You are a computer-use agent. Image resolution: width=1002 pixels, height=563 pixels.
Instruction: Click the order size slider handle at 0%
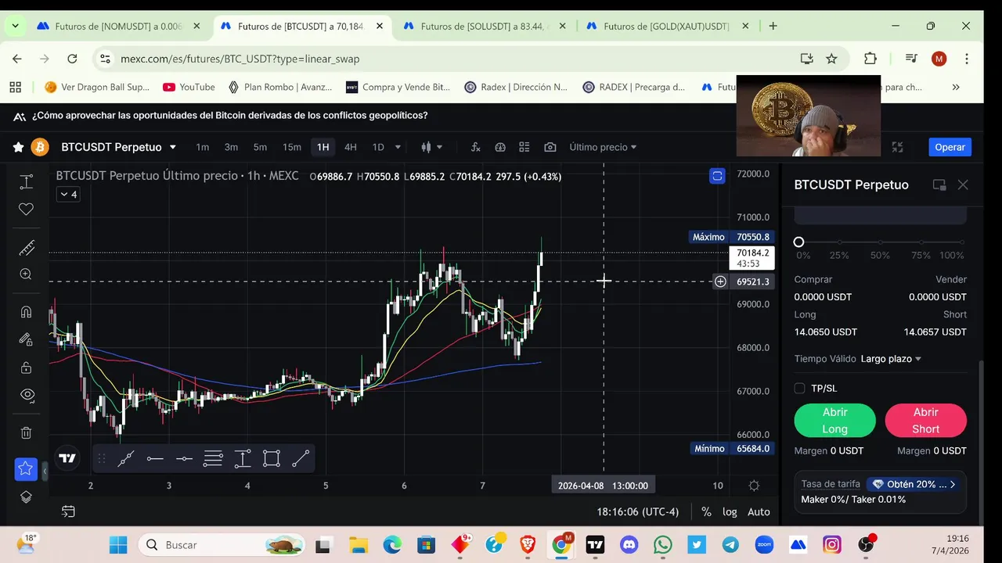point(798,242)
